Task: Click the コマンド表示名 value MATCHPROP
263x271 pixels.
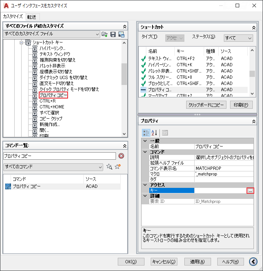Action: click(x=208, y=168)
